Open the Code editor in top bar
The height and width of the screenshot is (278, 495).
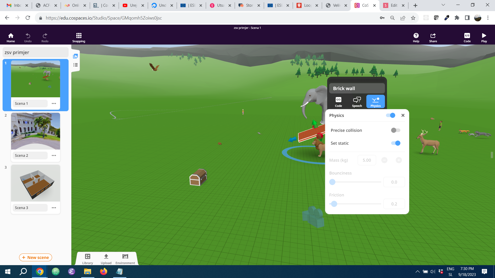tap(467, 37)
